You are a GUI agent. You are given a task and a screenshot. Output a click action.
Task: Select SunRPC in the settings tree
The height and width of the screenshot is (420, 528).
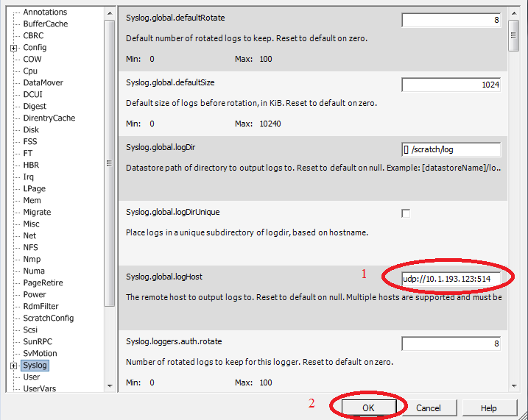click(38, 341)
